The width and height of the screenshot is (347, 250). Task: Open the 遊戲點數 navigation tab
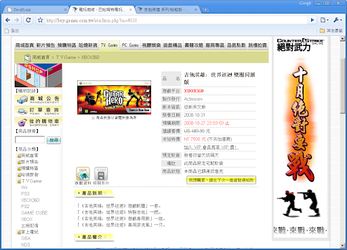236,45
